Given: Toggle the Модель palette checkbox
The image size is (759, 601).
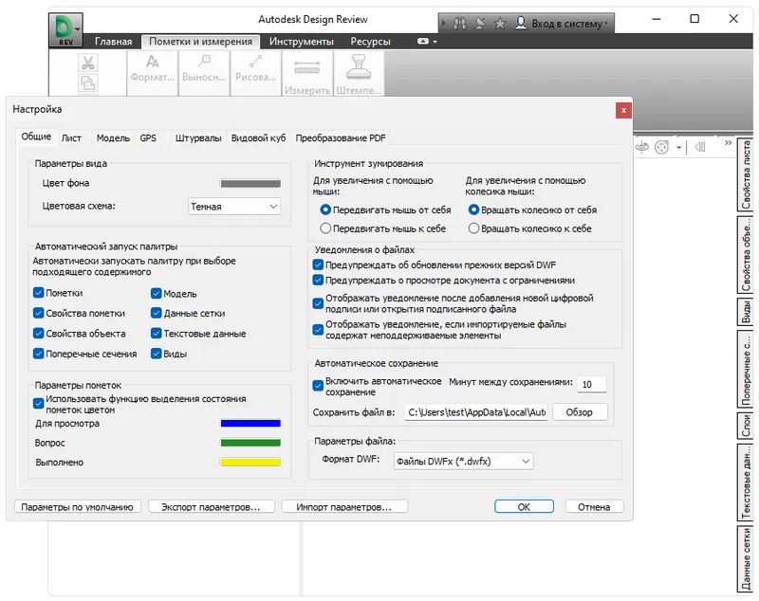Looking at the screenshot, I should 156,294.
